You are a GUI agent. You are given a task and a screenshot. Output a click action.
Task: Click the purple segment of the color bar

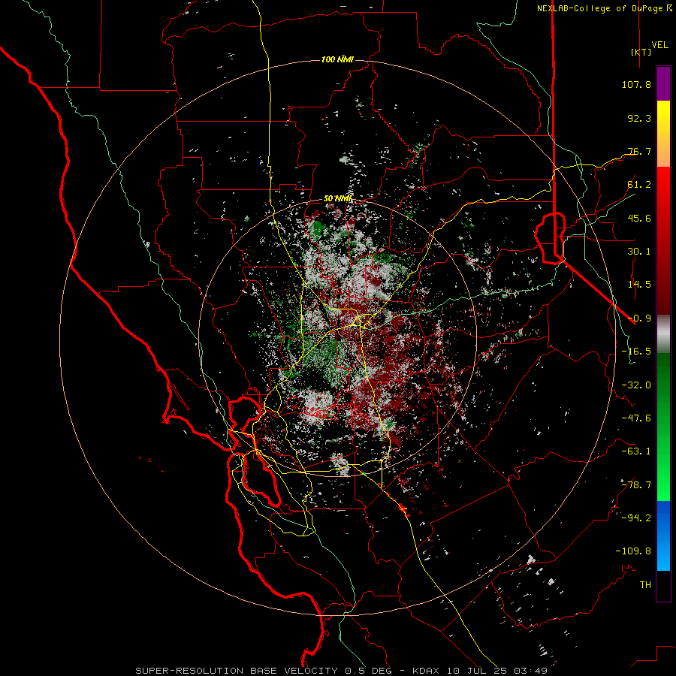(663, 83)
